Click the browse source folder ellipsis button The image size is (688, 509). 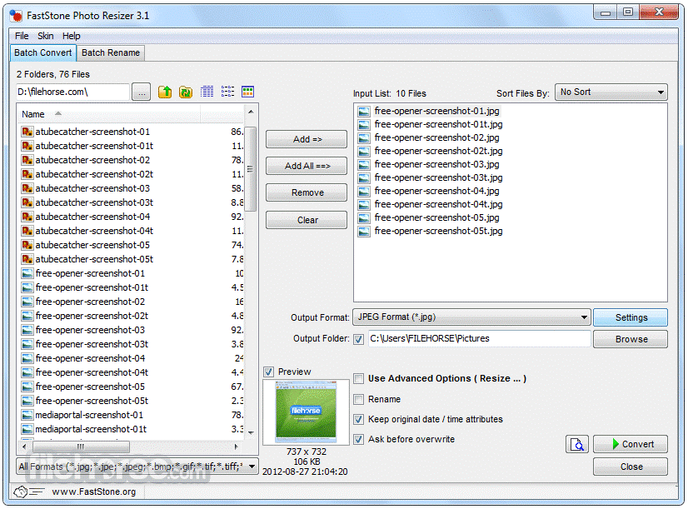tap(142, 92)
